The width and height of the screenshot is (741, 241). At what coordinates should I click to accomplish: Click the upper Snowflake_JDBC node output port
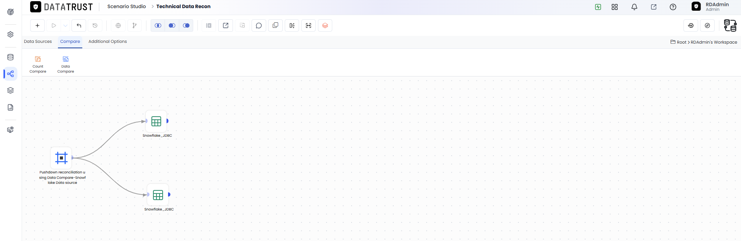(x=167, y=121)
